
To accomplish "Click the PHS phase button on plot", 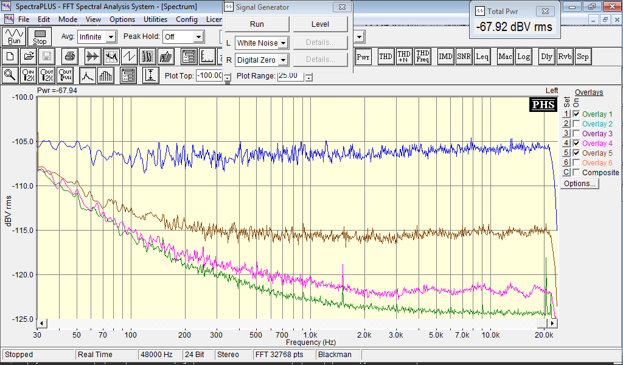I will coord(543,105).
